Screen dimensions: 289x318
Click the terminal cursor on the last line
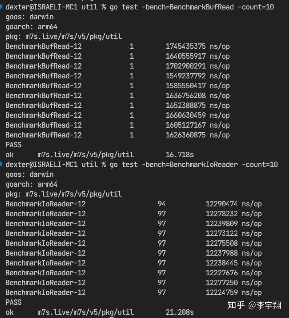click(x=112, y=317)
